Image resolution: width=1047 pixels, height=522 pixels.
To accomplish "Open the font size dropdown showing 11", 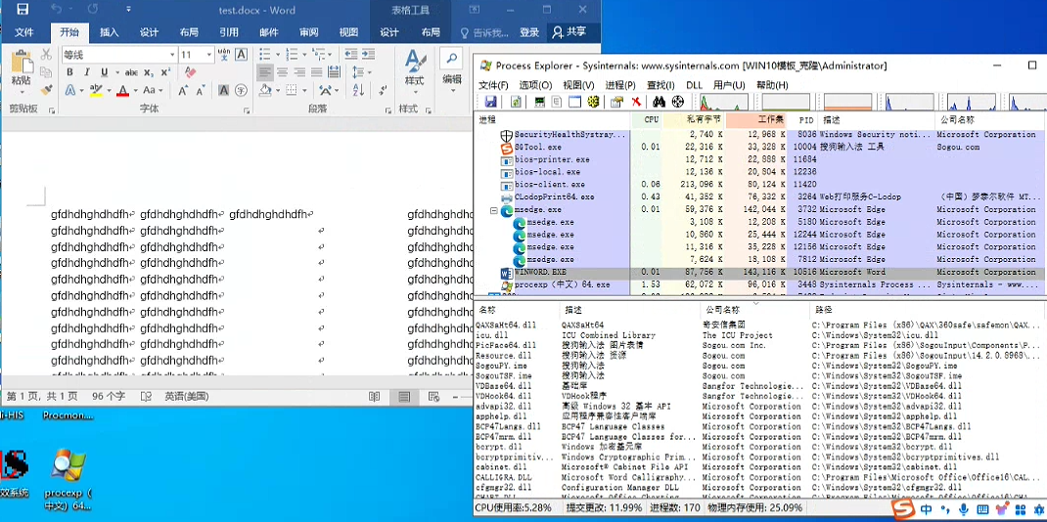I will tap(209, 55).
